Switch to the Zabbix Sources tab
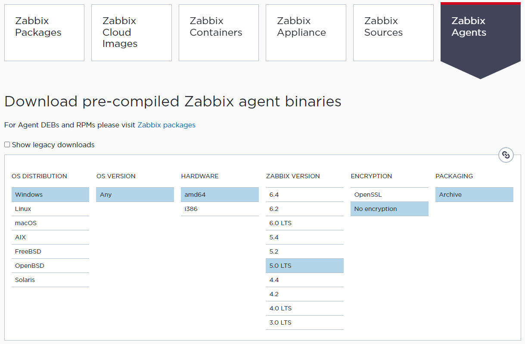This screenshot has width=525, height=344. tap(393, 32)
